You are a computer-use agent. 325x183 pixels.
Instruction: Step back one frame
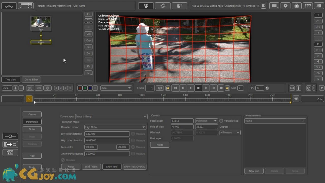(183, 88)
